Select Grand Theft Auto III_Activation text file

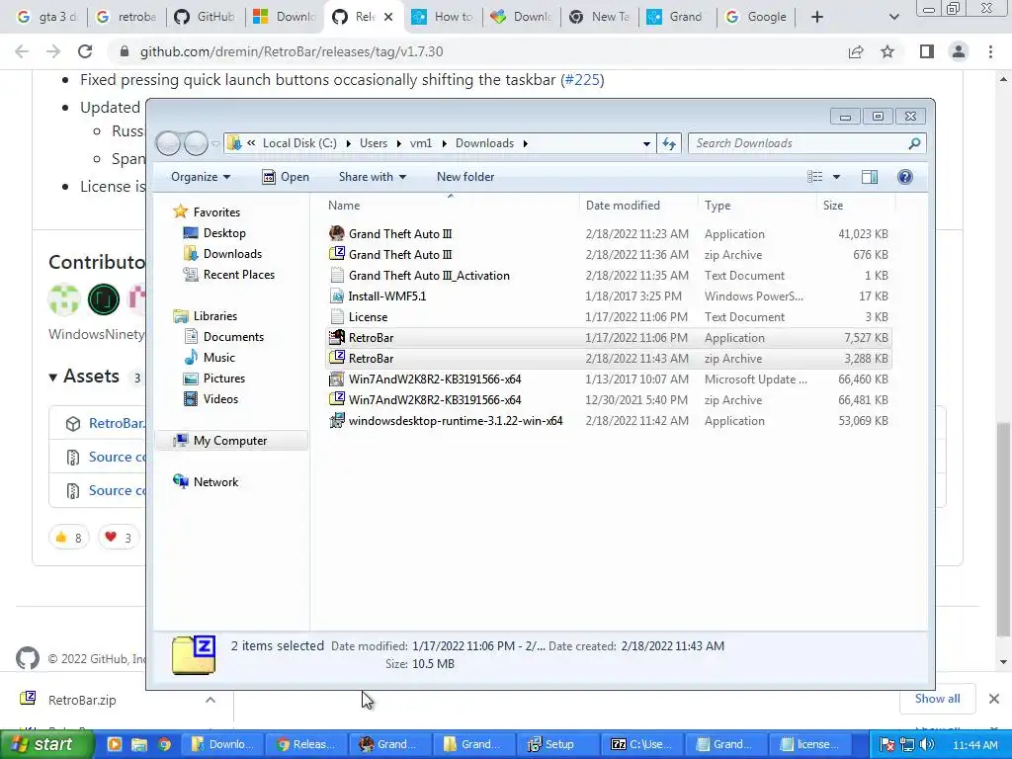pos(608,276)
